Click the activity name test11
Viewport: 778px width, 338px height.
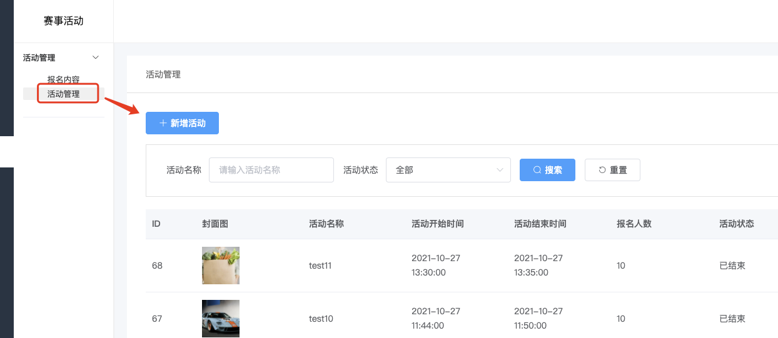click(x=320, y=266)
